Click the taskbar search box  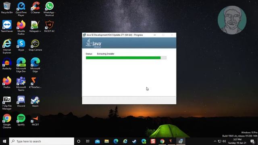click(x=42, y=141)
